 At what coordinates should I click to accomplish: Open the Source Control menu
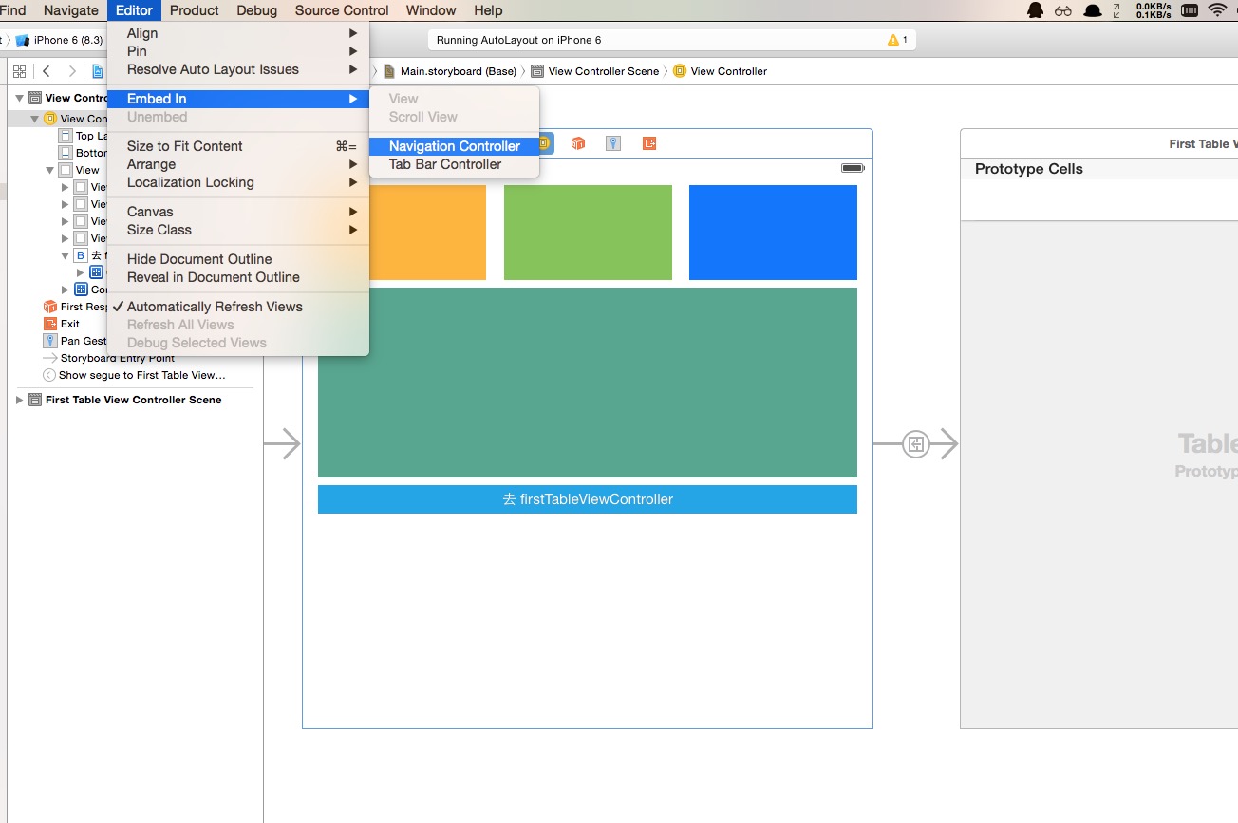(x=342, y=10)
